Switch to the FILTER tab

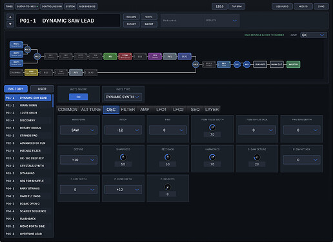128,110
